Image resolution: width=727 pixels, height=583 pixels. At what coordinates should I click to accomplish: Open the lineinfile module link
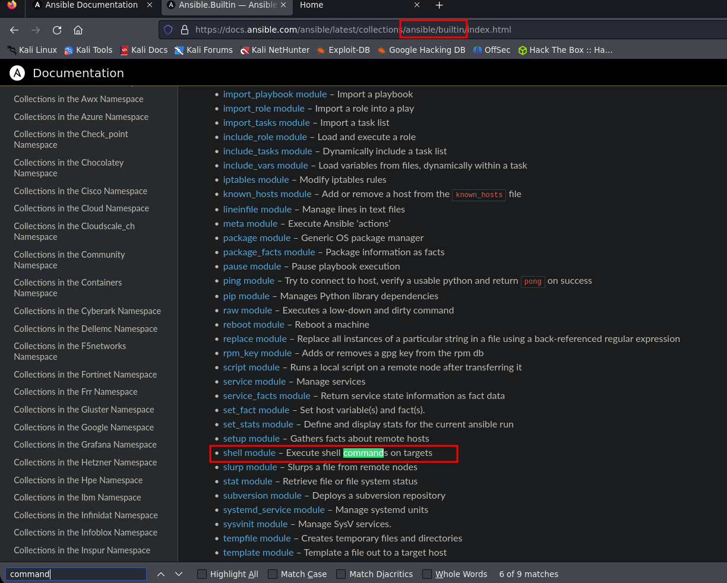(x=257, y=210)
